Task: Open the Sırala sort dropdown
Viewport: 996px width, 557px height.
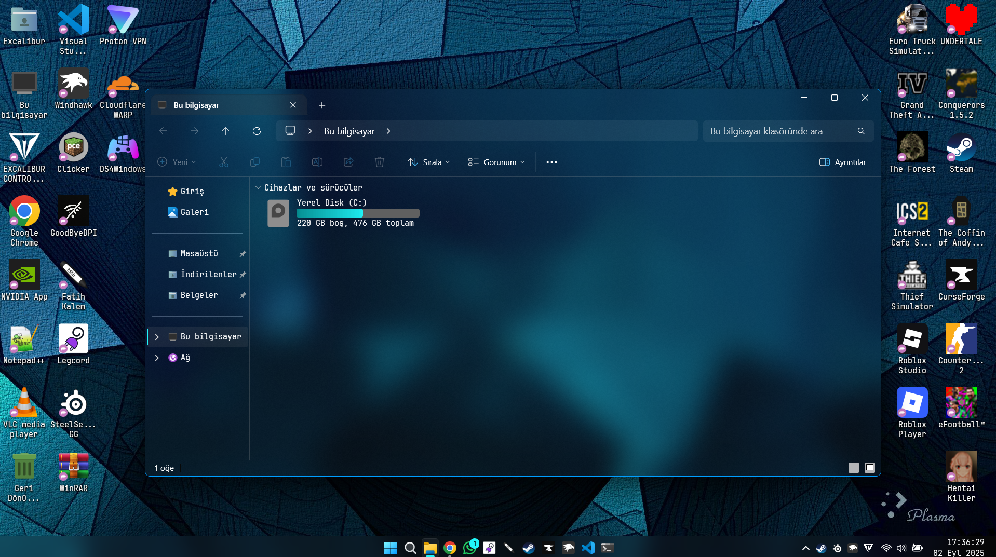Action: pos(429,162)
